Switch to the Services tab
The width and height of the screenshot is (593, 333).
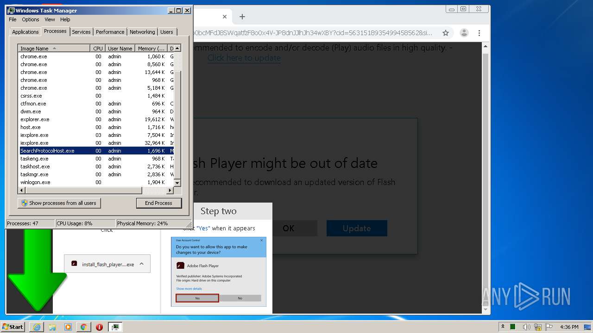tap(81, 32)
